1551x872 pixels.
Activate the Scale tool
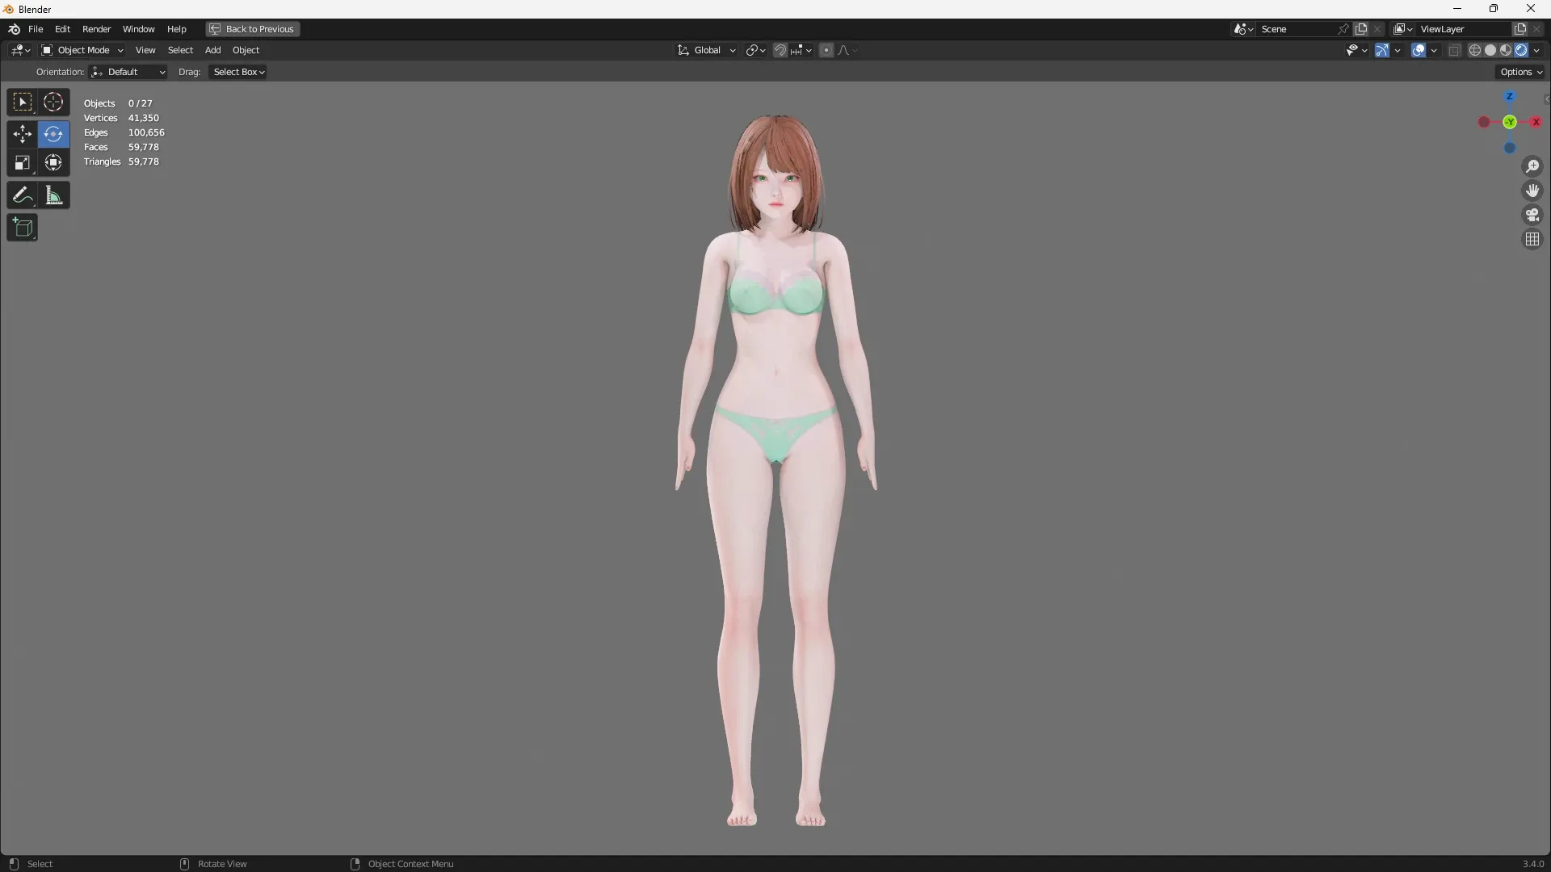[22, 162]
